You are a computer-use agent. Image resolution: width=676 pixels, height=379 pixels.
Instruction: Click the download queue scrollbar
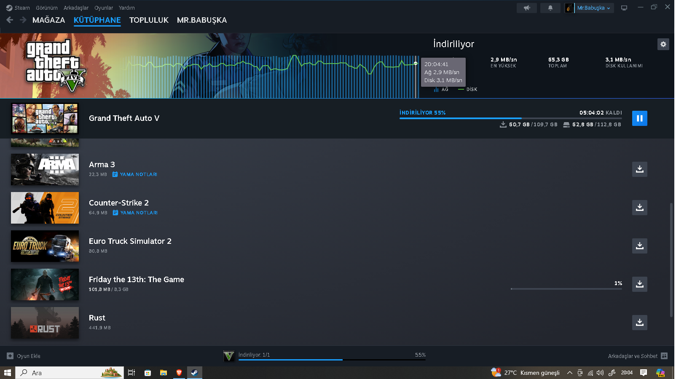(671, 260)
